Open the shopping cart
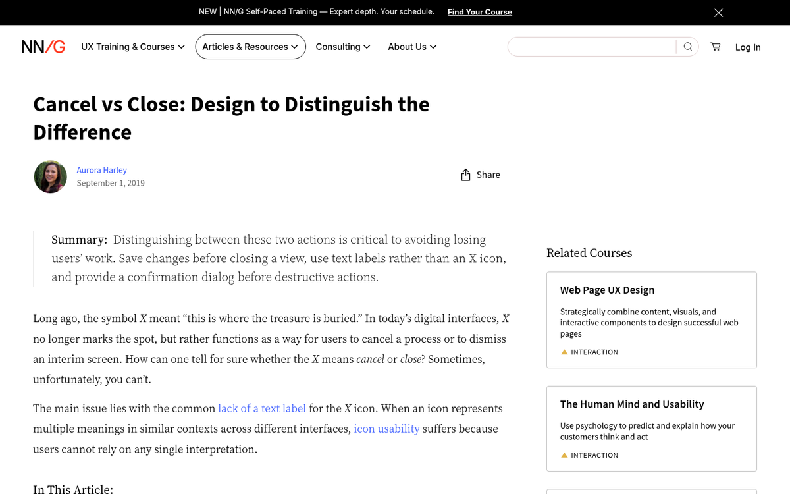The width and height of the screenshot is (790, 494). (715, 47)
